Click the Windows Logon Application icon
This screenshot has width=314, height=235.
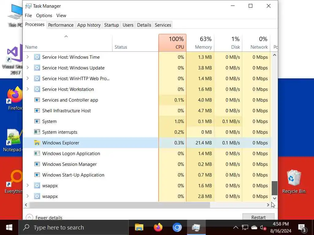coord(37,154)
